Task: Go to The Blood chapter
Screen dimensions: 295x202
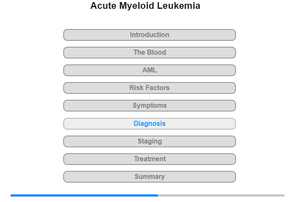Action: (150, 53)
